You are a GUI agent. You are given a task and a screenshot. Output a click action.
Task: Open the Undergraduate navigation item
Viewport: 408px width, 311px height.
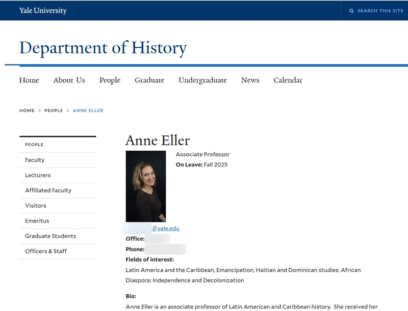pyautogui.click(x=202, y=80)
